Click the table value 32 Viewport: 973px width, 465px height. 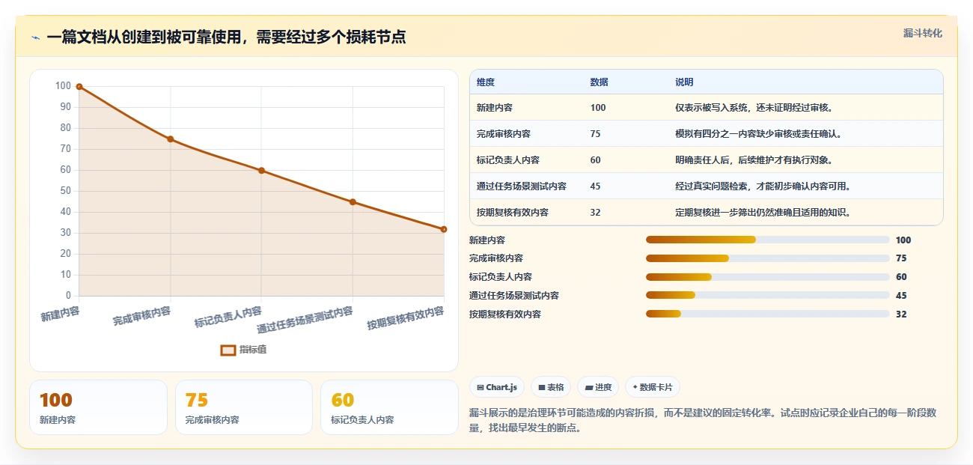(x=595, y=213)
